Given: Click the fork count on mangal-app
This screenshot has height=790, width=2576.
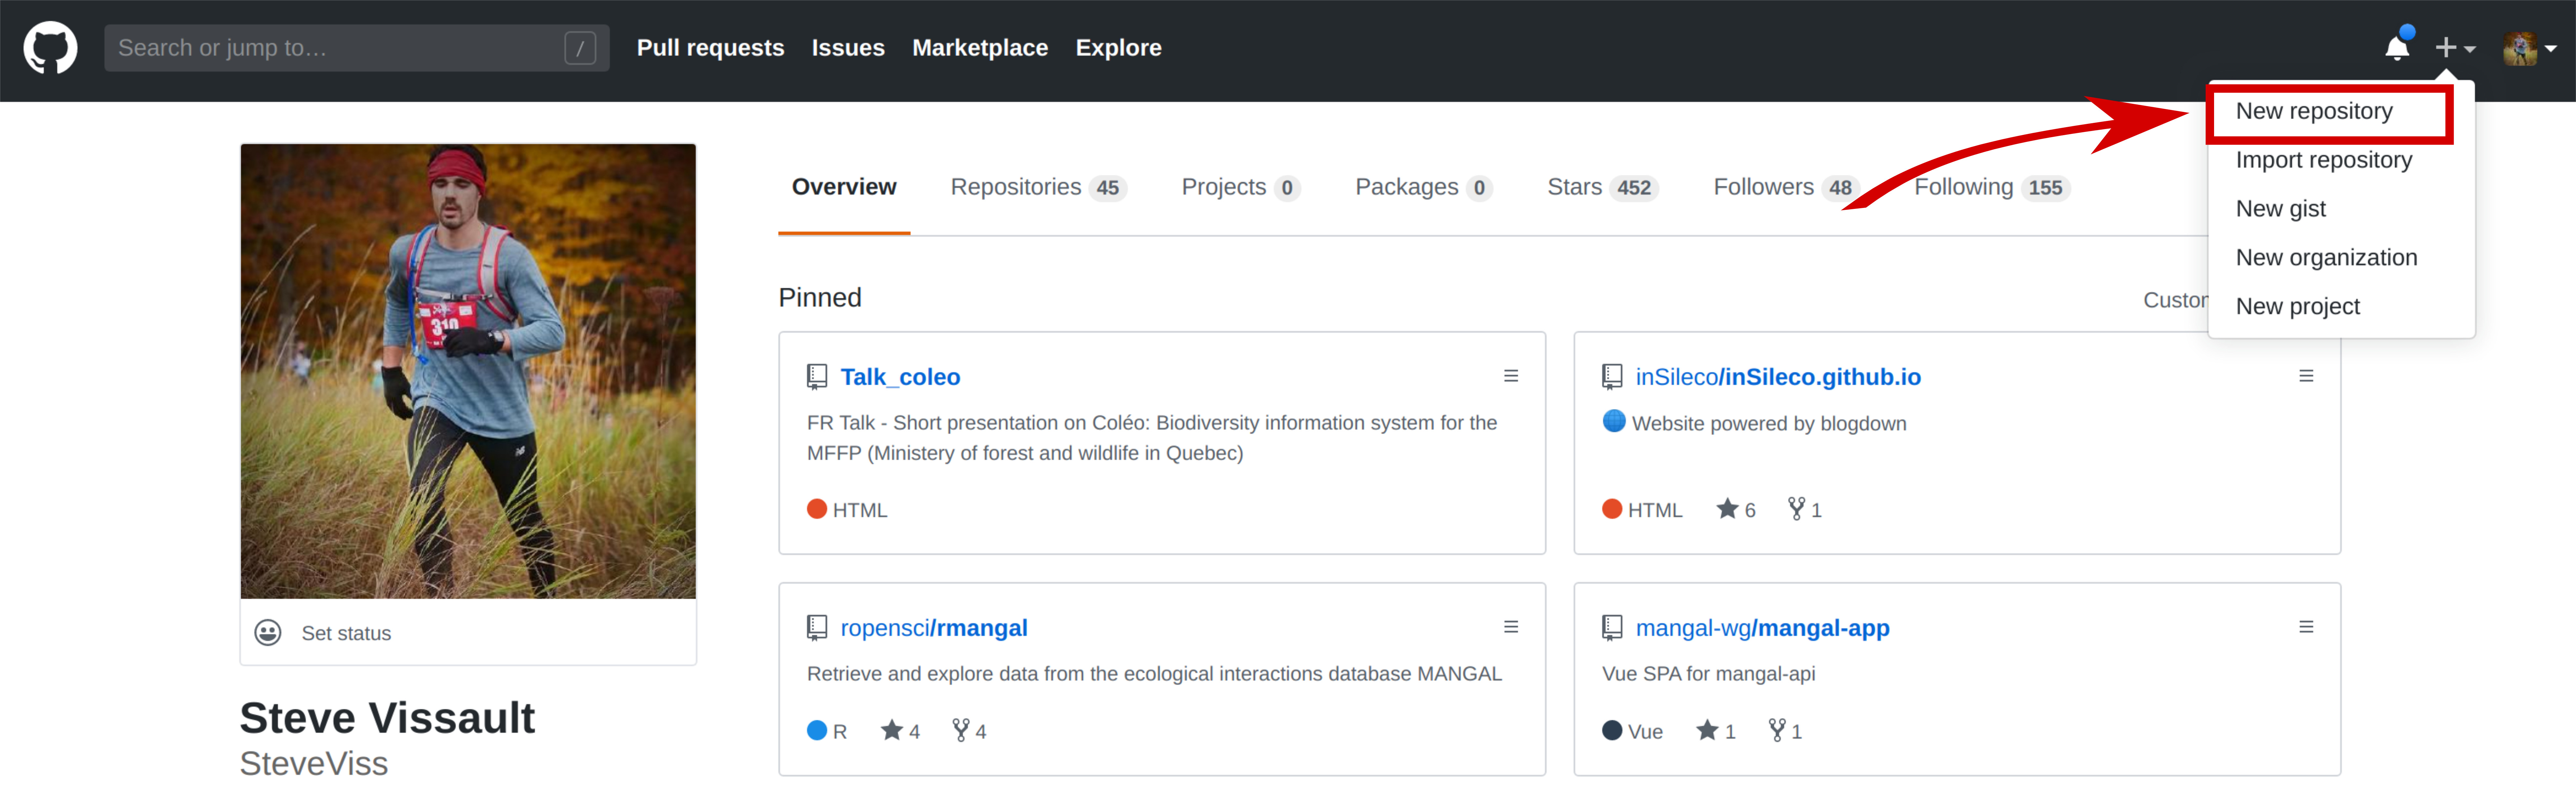Looking at the screenshot, I should point(1785,731).
